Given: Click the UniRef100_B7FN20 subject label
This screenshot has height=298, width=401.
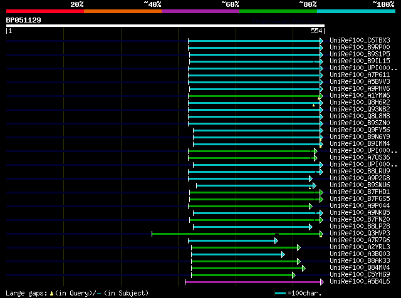Looking at the screenshot, I should tap(360, 220).
